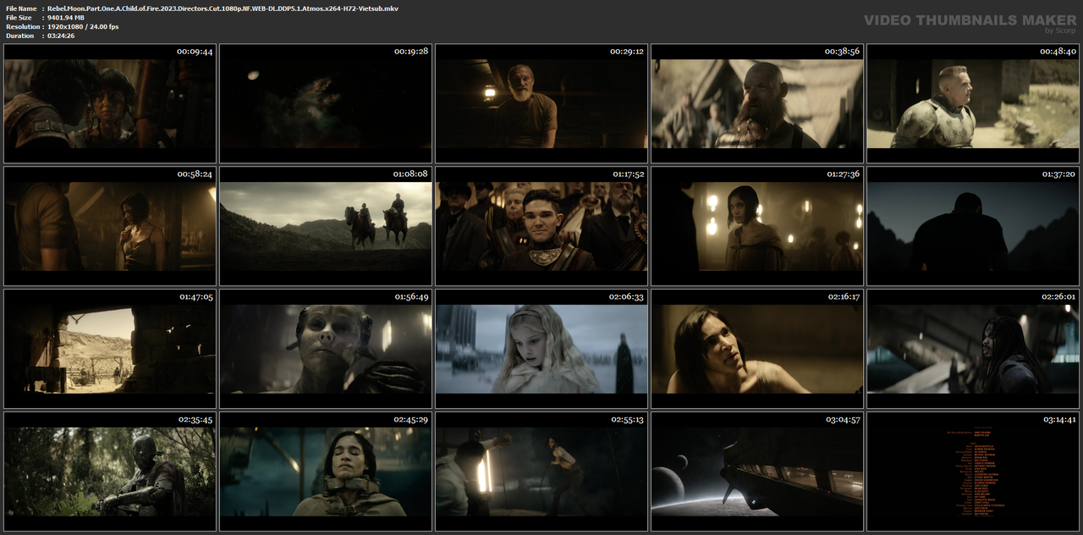1083x535 pixels.
Task: Select the thumbnail timestamped 00:09:44
Action: [x=110, y=103]
